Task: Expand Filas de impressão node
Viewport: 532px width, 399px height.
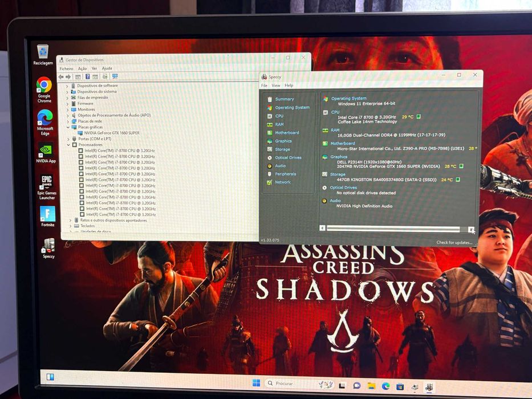Action: 67,98
